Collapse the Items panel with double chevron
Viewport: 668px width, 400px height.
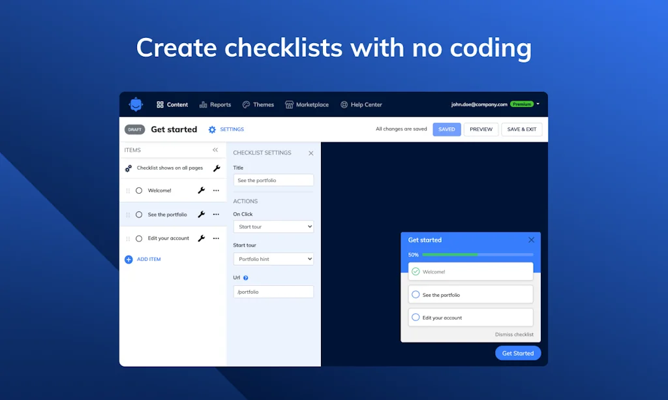click(215, 150)
